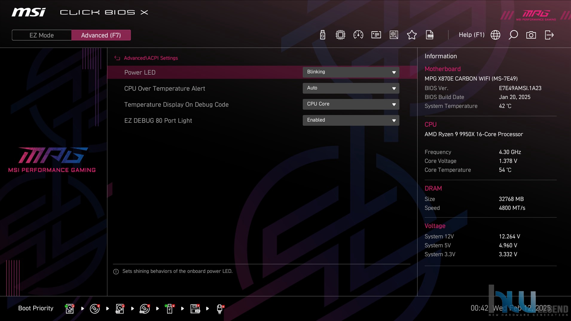
Task: Select EZ DEBUG 80 Port Light label
Action: tap(158, 120)
